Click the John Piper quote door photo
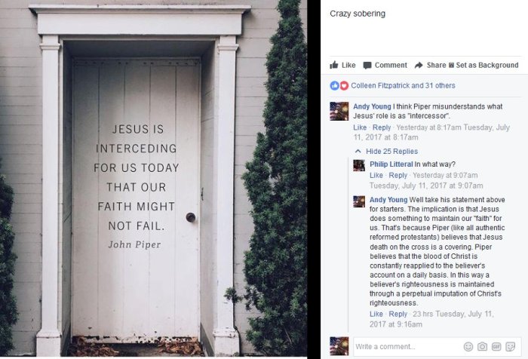The image size is (528, 359). (x=154, y=178)
